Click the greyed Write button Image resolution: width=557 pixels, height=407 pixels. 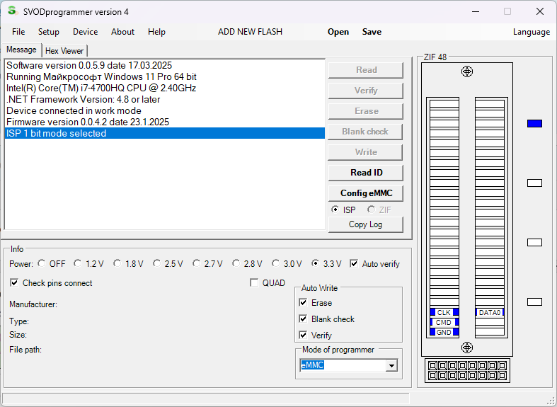366,152
